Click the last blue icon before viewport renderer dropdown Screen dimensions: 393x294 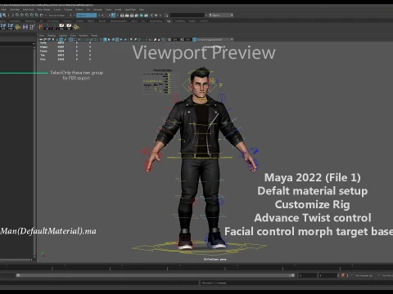195,39
